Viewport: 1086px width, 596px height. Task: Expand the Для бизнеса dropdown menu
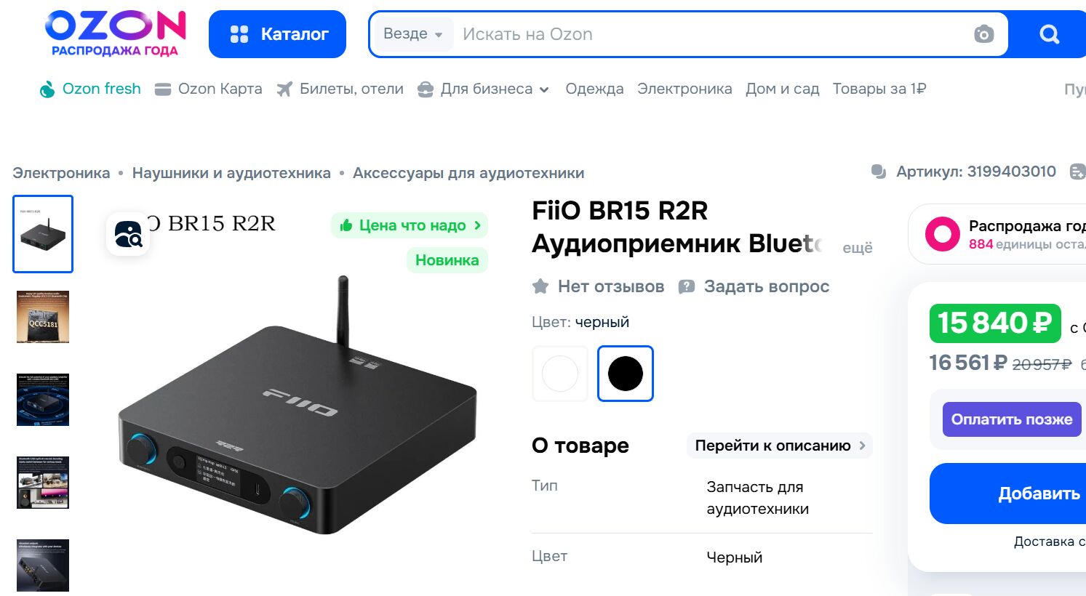point(544,90)
